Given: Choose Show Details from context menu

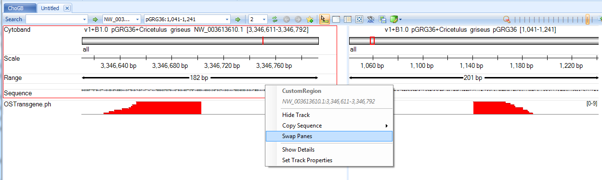Looking at the screenshot, I should tap(329, 150).
